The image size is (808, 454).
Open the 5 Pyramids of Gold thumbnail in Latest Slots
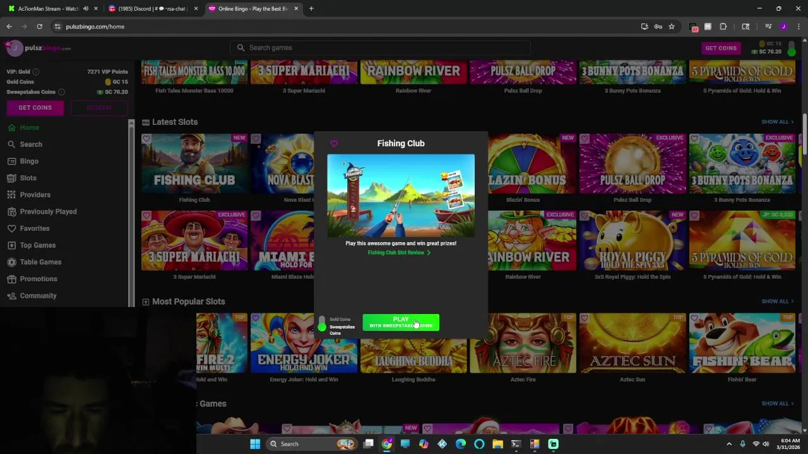[x=742, y=241]
